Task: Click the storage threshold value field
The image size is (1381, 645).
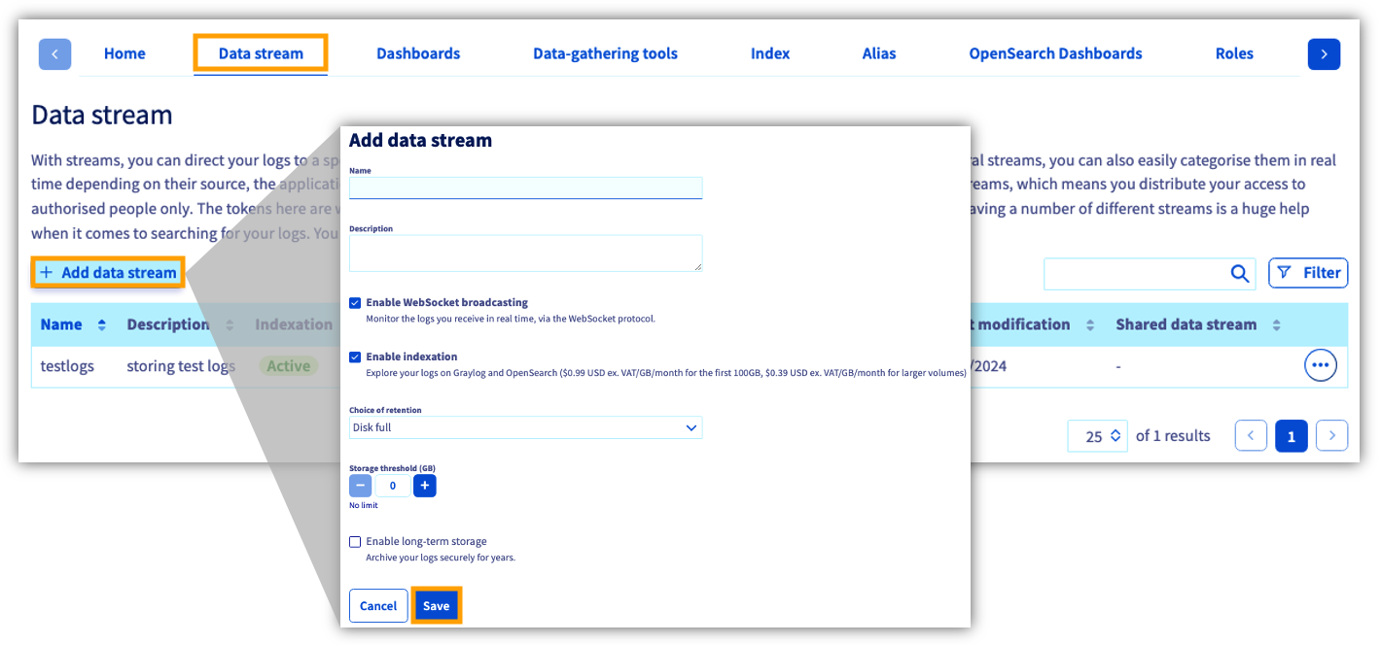Action: point(392,486)
